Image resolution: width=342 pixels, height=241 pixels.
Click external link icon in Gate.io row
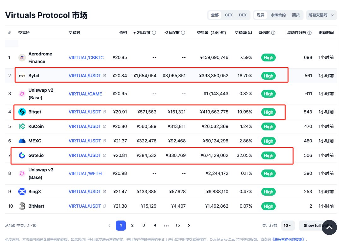tap(104, 155)
